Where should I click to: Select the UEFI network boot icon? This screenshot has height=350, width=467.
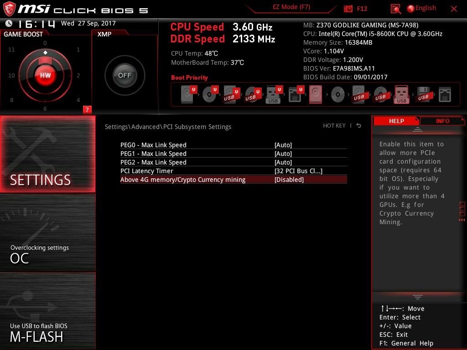point(296,94)
